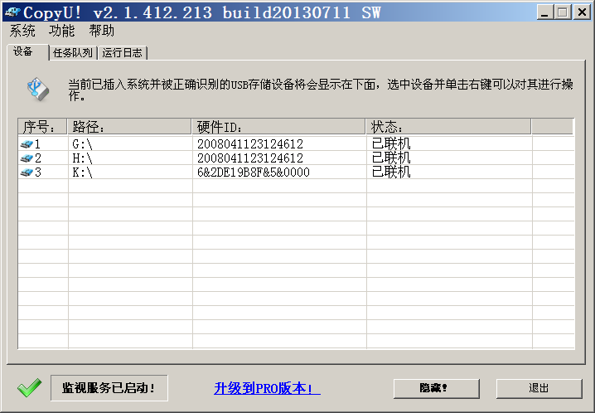Screen dimensions: 595x413
Task: Click the USB drive icon in row 1
Action: pos(27,144)
